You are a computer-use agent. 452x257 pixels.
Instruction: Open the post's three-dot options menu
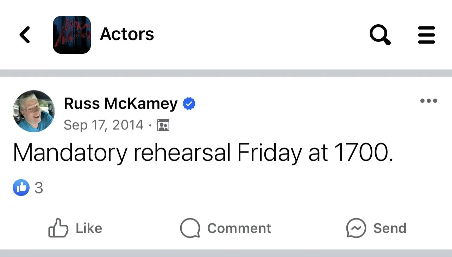pyautogui.click(x=429, y=101)
